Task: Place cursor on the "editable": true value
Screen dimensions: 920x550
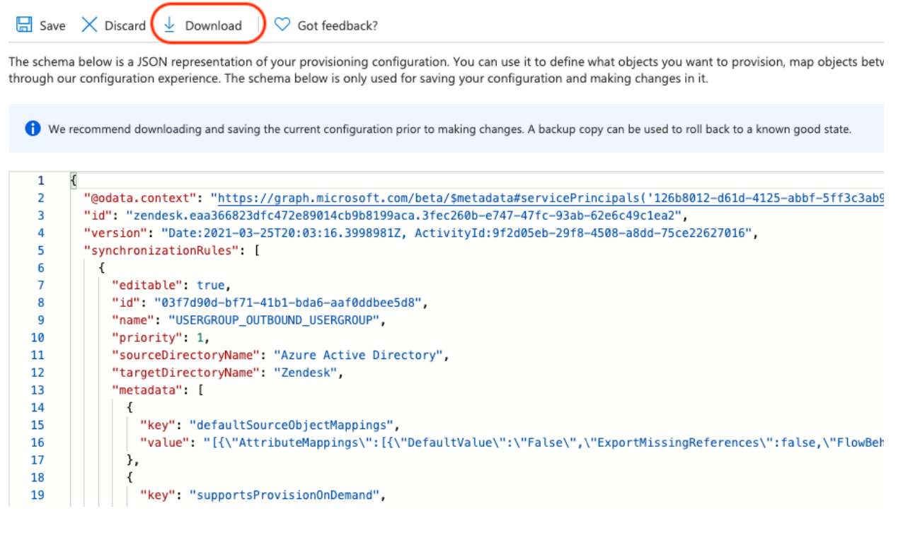Action: tap(210, 286)
